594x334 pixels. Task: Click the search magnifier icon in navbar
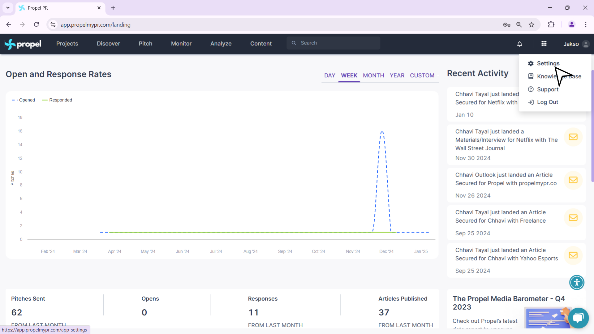coord(294,43)
